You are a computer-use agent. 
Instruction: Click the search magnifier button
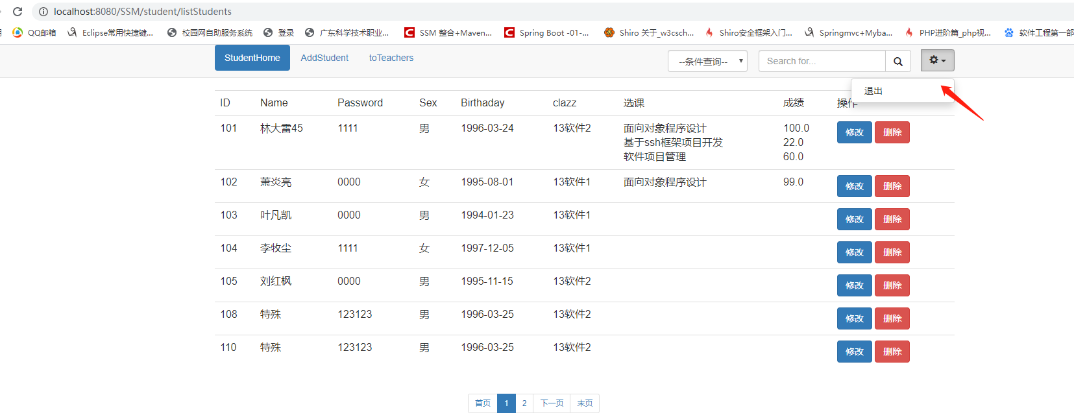pyautogui.click(x=898, y=61)
